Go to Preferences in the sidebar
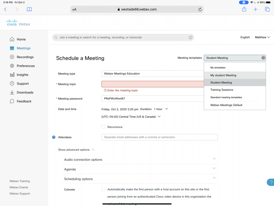Screen dimensions: 274x206 click(x=26, y=66)
